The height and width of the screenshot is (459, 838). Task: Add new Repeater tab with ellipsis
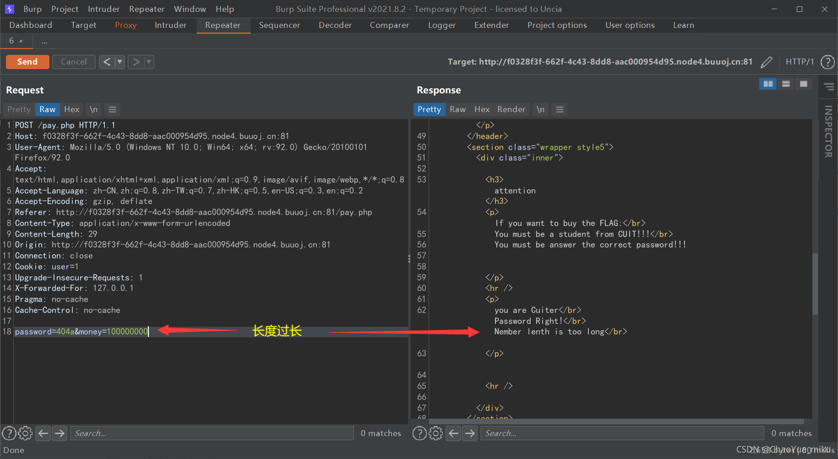tap(44, 41)
